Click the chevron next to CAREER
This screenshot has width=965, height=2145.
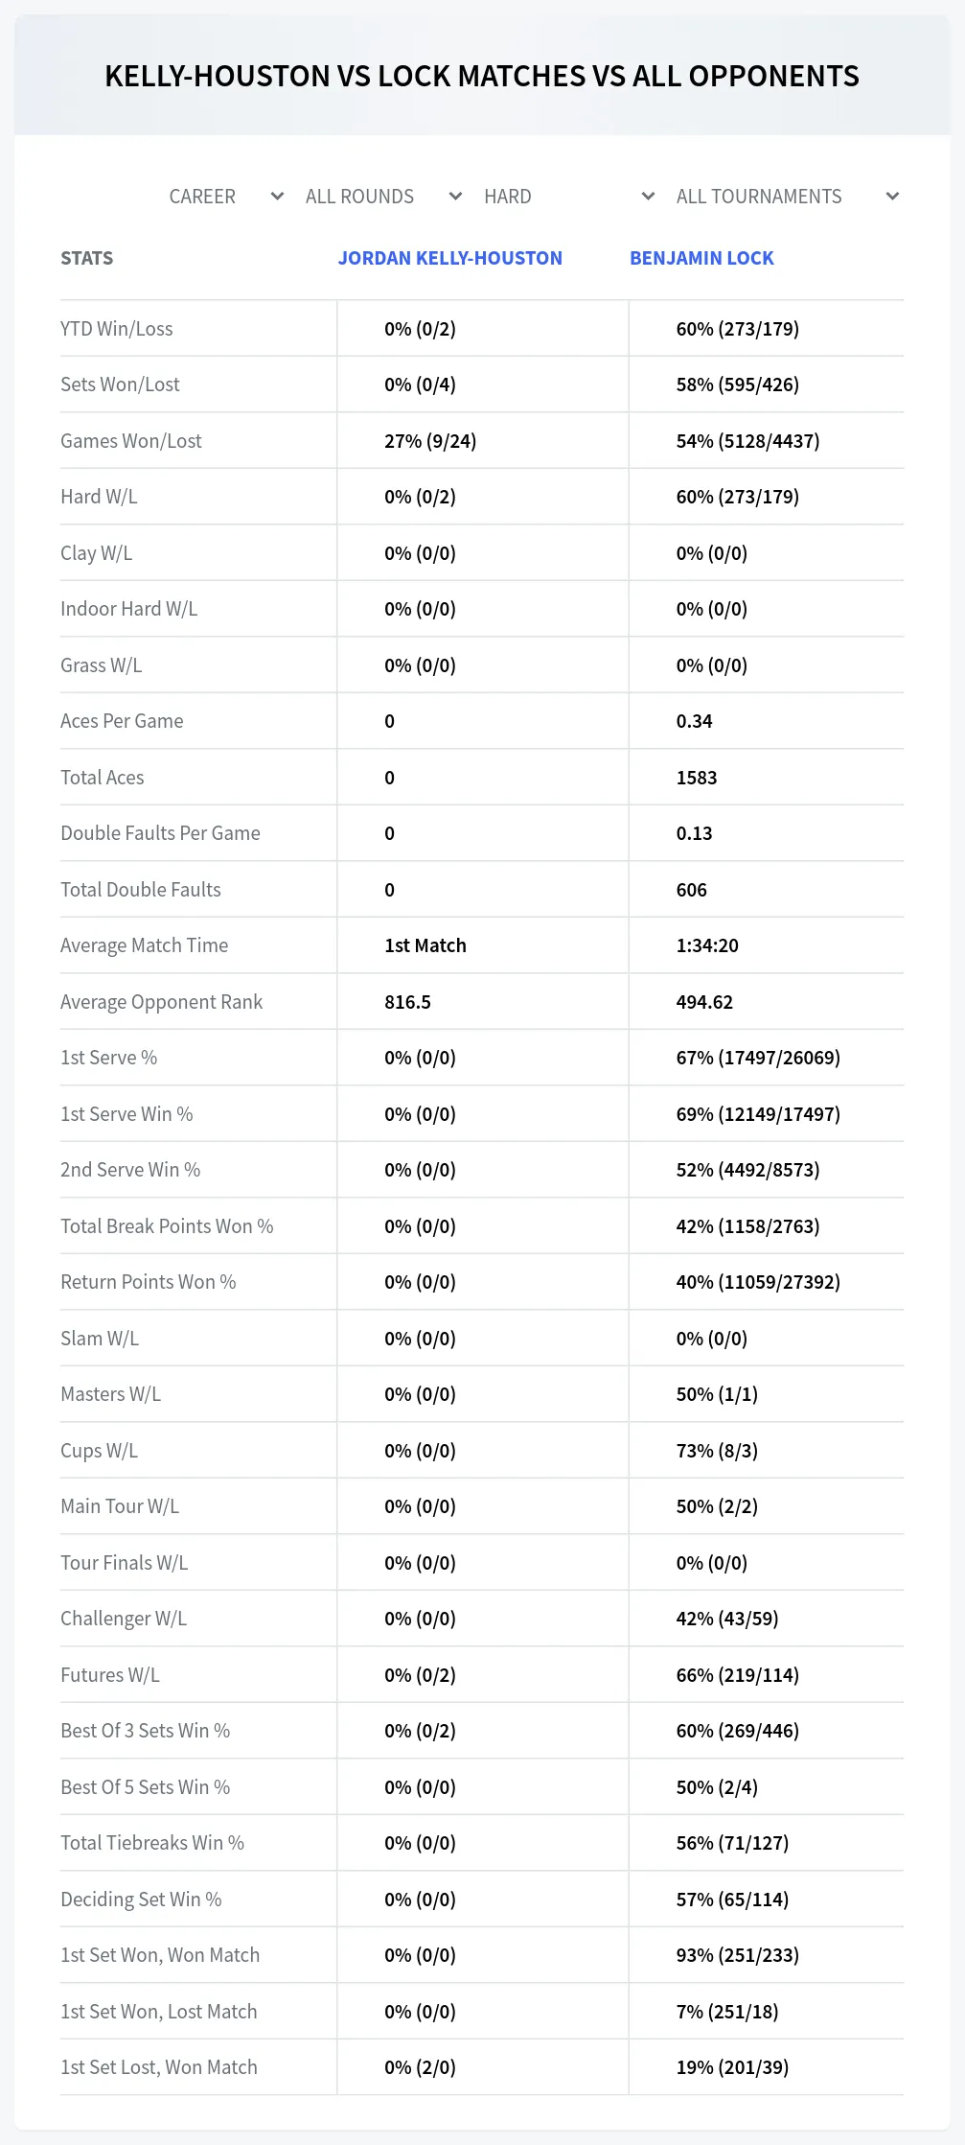[277, 197]
